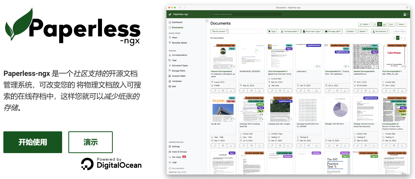
Task: Collapse the sidebar with the double-chevron icon
Action: [207, 21]
